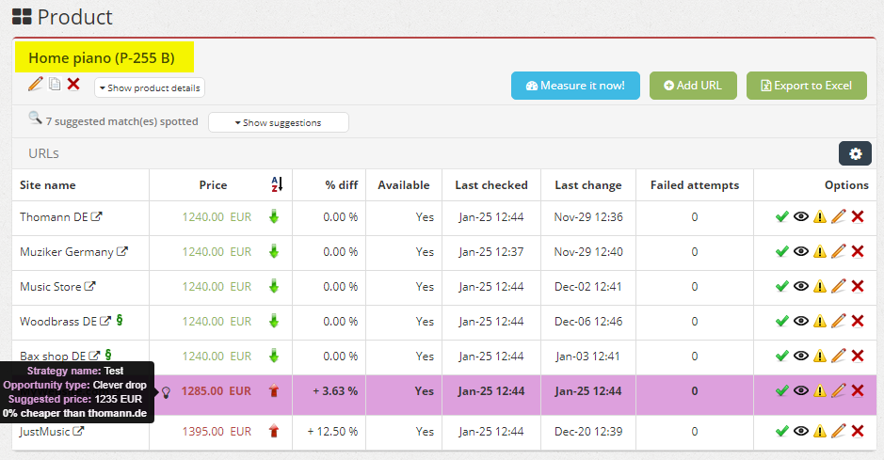The height and width of the screenshot is (460, 884).
Task: Click warning triangle in Music Store row
Action: pos(820,287)
